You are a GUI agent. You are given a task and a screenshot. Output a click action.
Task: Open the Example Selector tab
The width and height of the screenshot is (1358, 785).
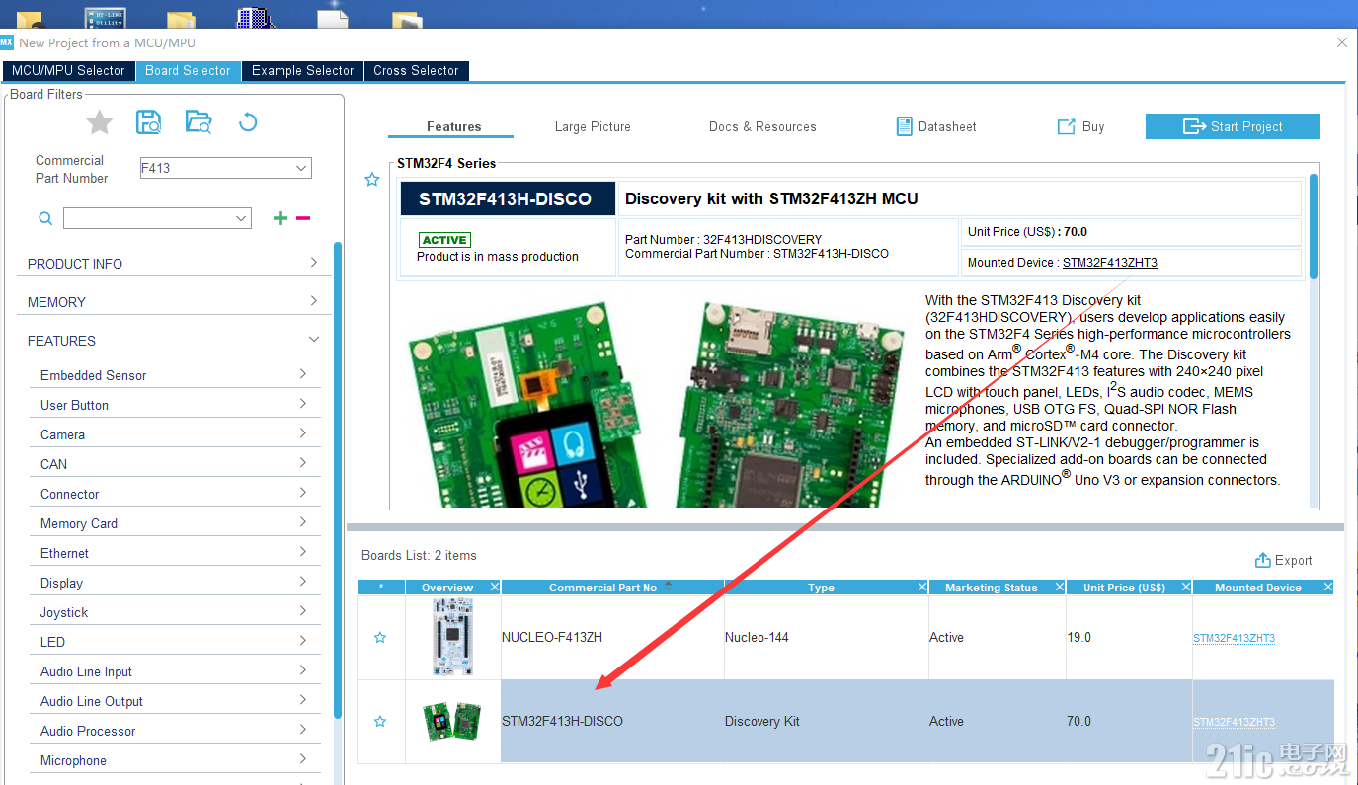click(x=302, y=71)
